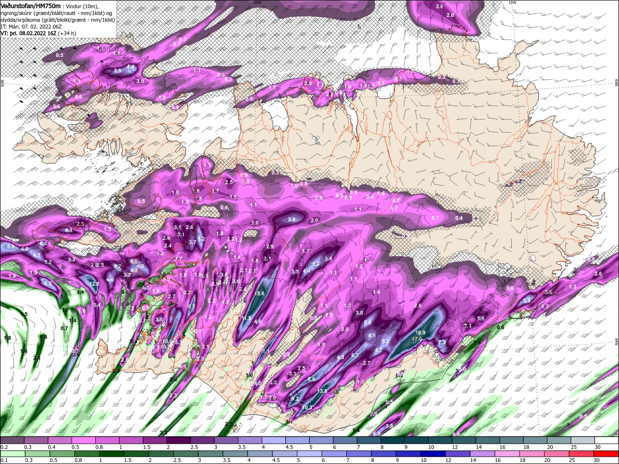Click the 5.9 value near the west edge
Screen dimensions: 619x464
[x=11, y=246]
